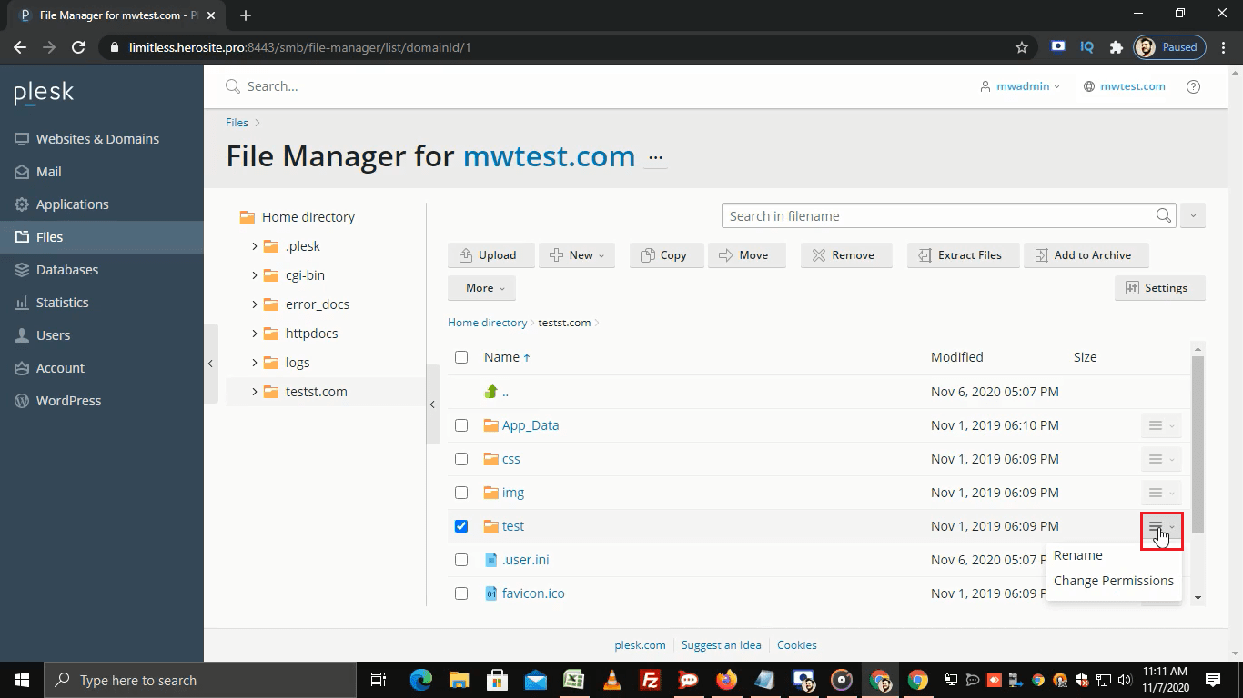The width and height of the screenshot is (1243, 698).
Task: Click the Remove files icon
Action: (845, 255)
